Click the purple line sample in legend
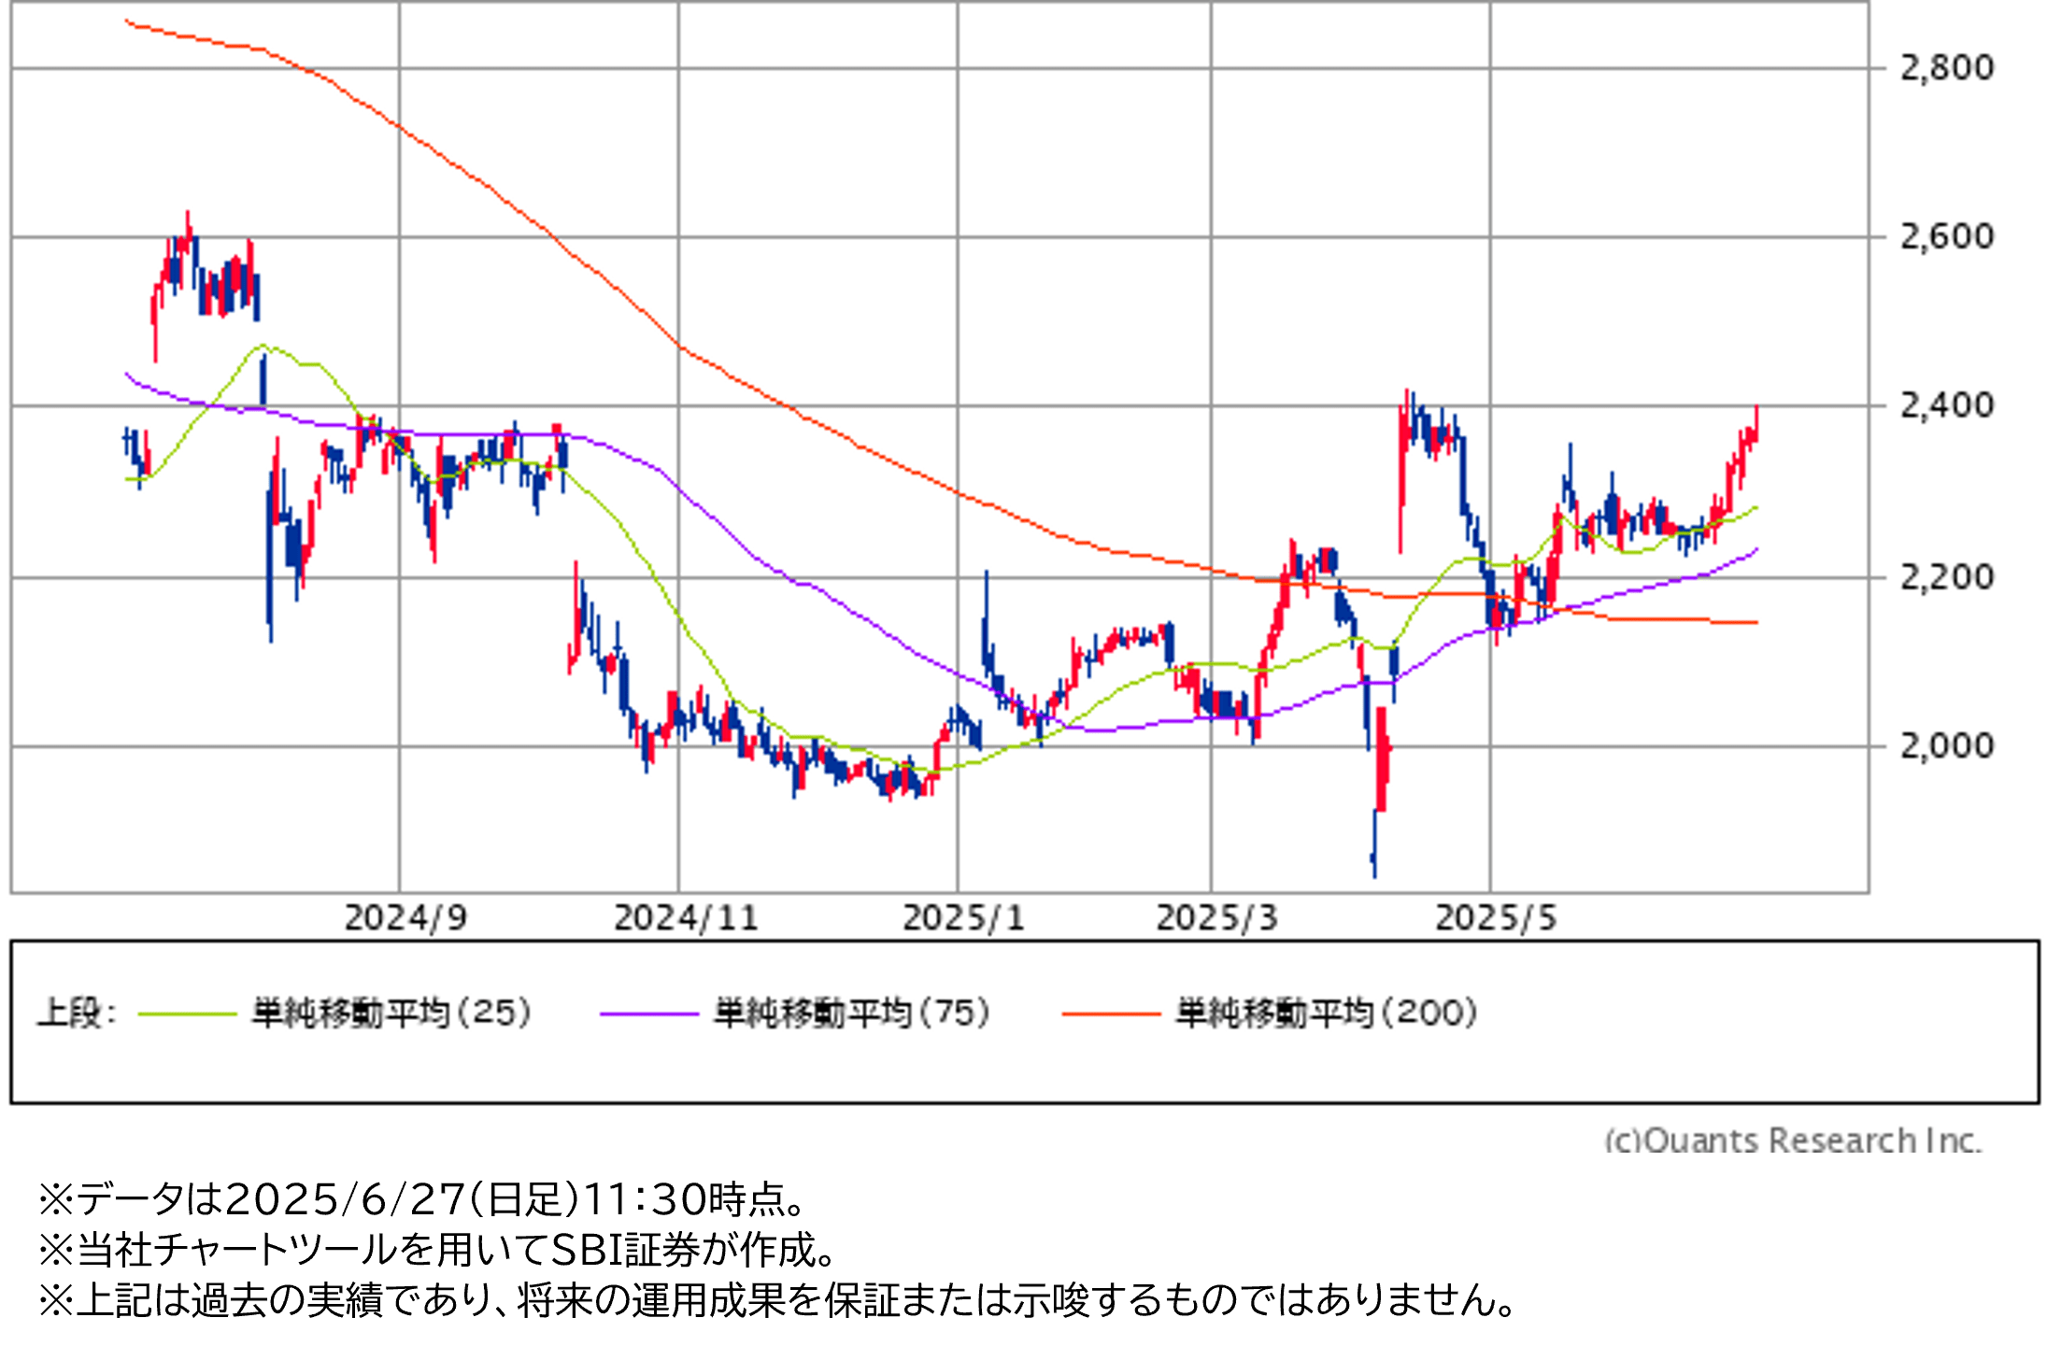Image resolution: width=2047 pixels, height=1360 pixels. click(649, 1014)
